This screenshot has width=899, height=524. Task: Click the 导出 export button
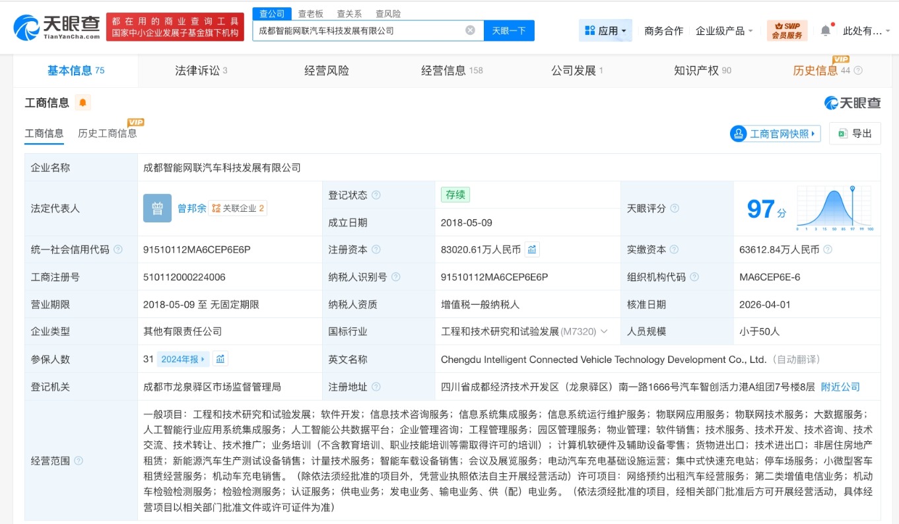click(855, 133)
